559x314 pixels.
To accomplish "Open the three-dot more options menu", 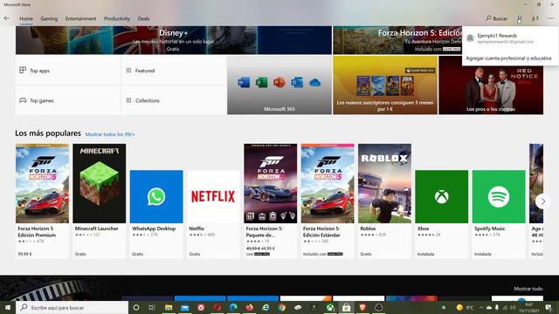I will (551, 18).
